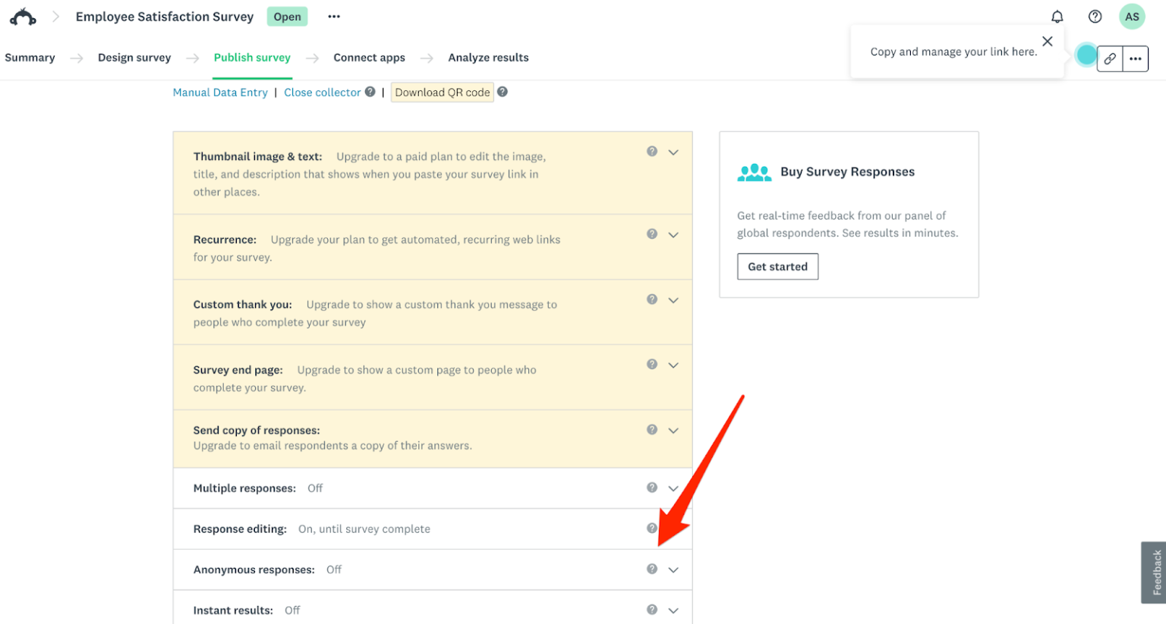Click help icon for Instant results
The image size is (1166, 624).
pyautogui.click(x=652, y=610)
